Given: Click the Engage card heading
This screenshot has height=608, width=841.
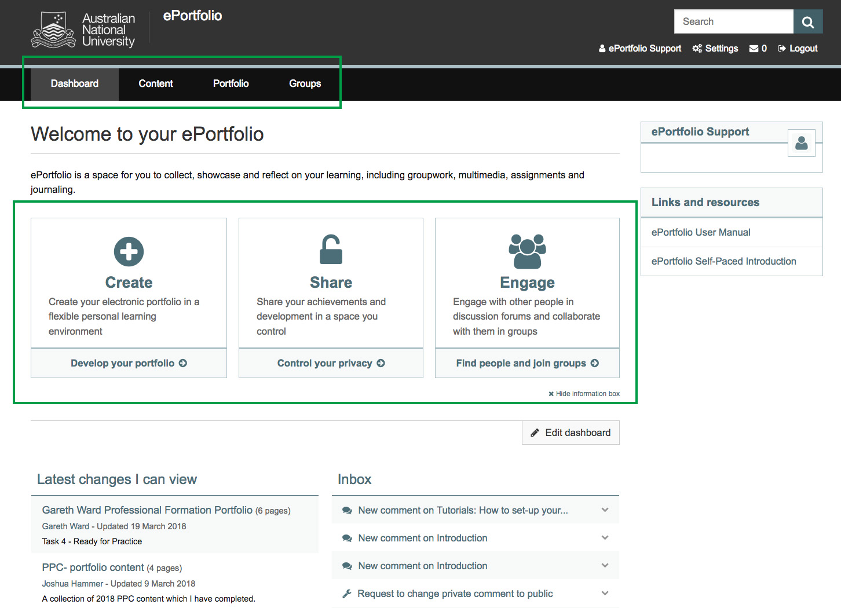Looking at the screenshot, I should pyautogui.click(x=527, y=283).
